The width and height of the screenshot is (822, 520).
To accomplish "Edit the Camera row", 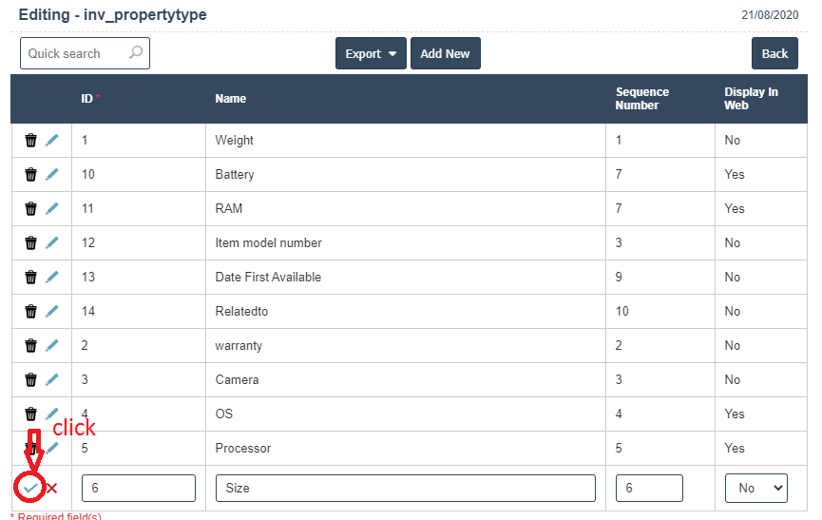I will [x=51, y=380].
